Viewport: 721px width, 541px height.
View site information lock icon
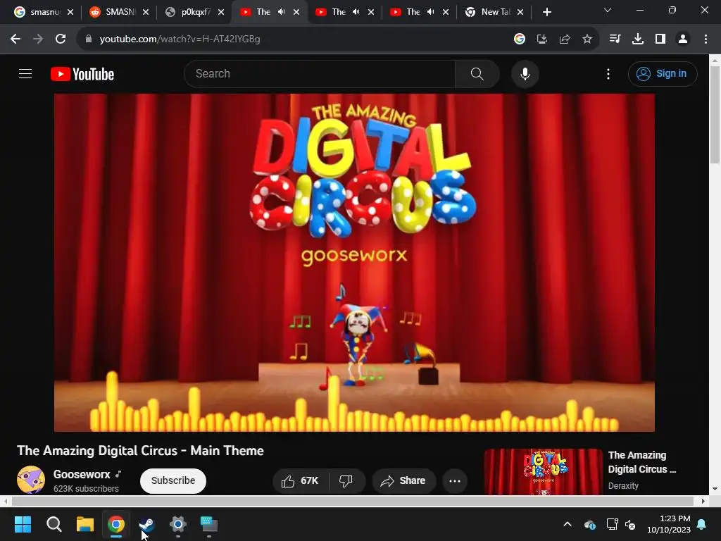89,39
